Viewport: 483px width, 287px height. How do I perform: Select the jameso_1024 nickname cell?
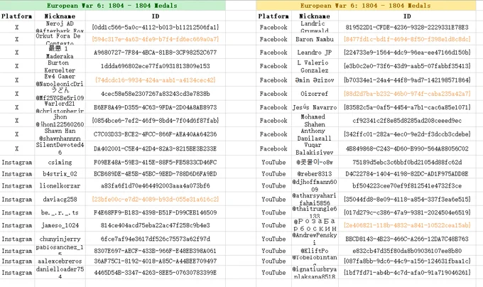[60, 225]
